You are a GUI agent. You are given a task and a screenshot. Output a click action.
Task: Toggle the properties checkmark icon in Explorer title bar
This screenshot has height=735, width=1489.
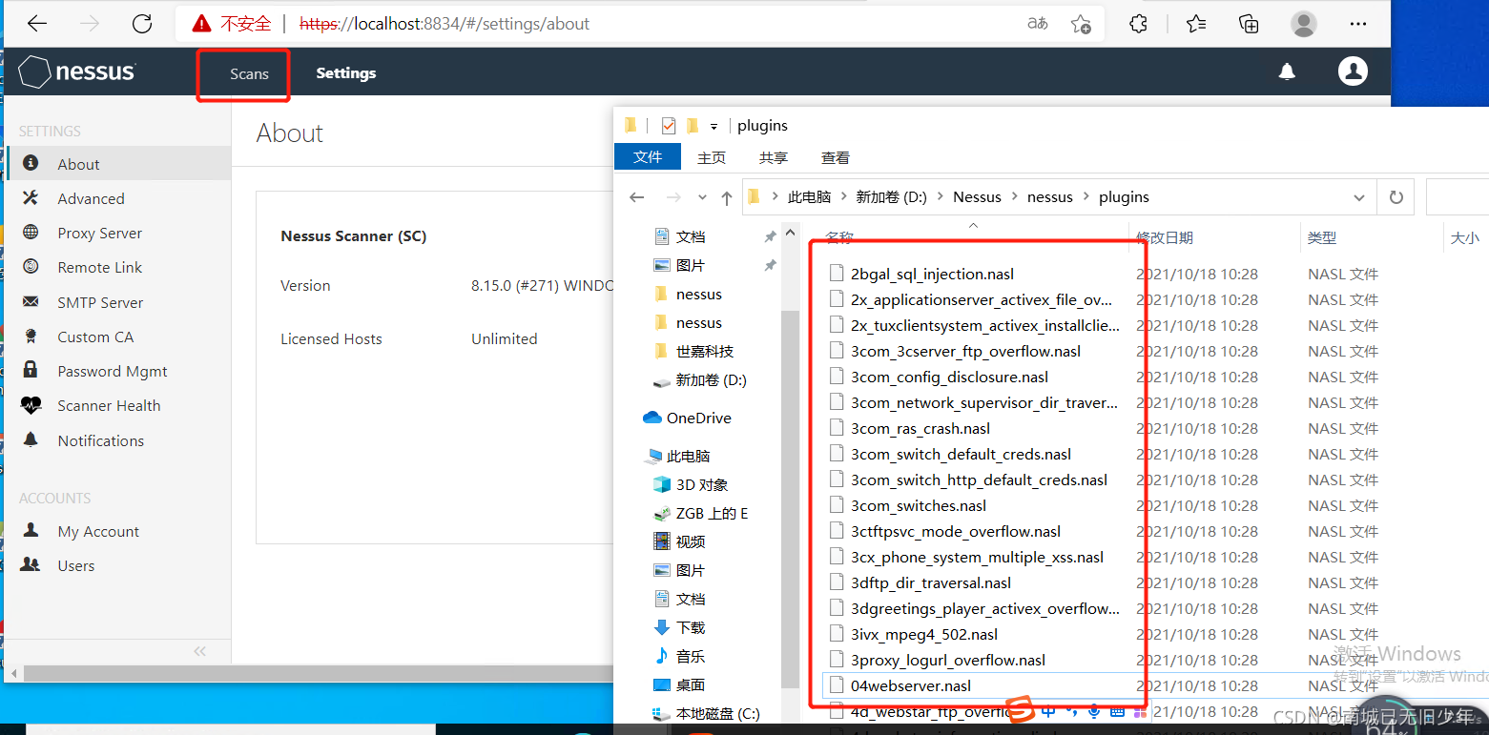(669, 126)
